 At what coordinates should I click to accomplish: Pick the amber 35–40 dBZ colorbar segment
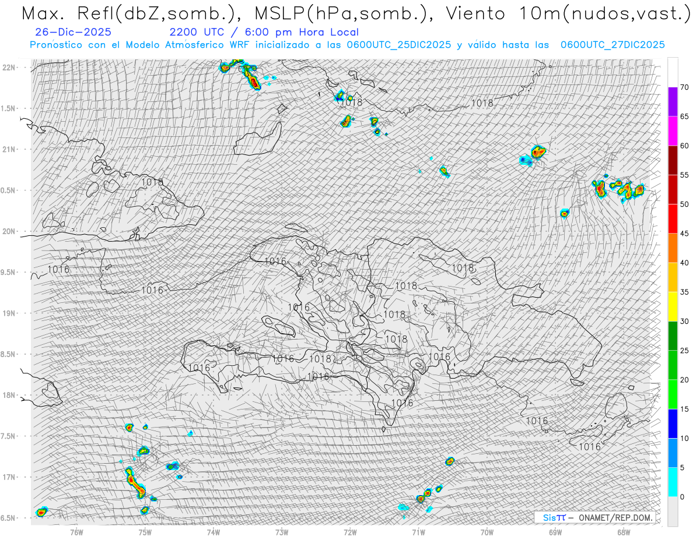coord(673,277)
